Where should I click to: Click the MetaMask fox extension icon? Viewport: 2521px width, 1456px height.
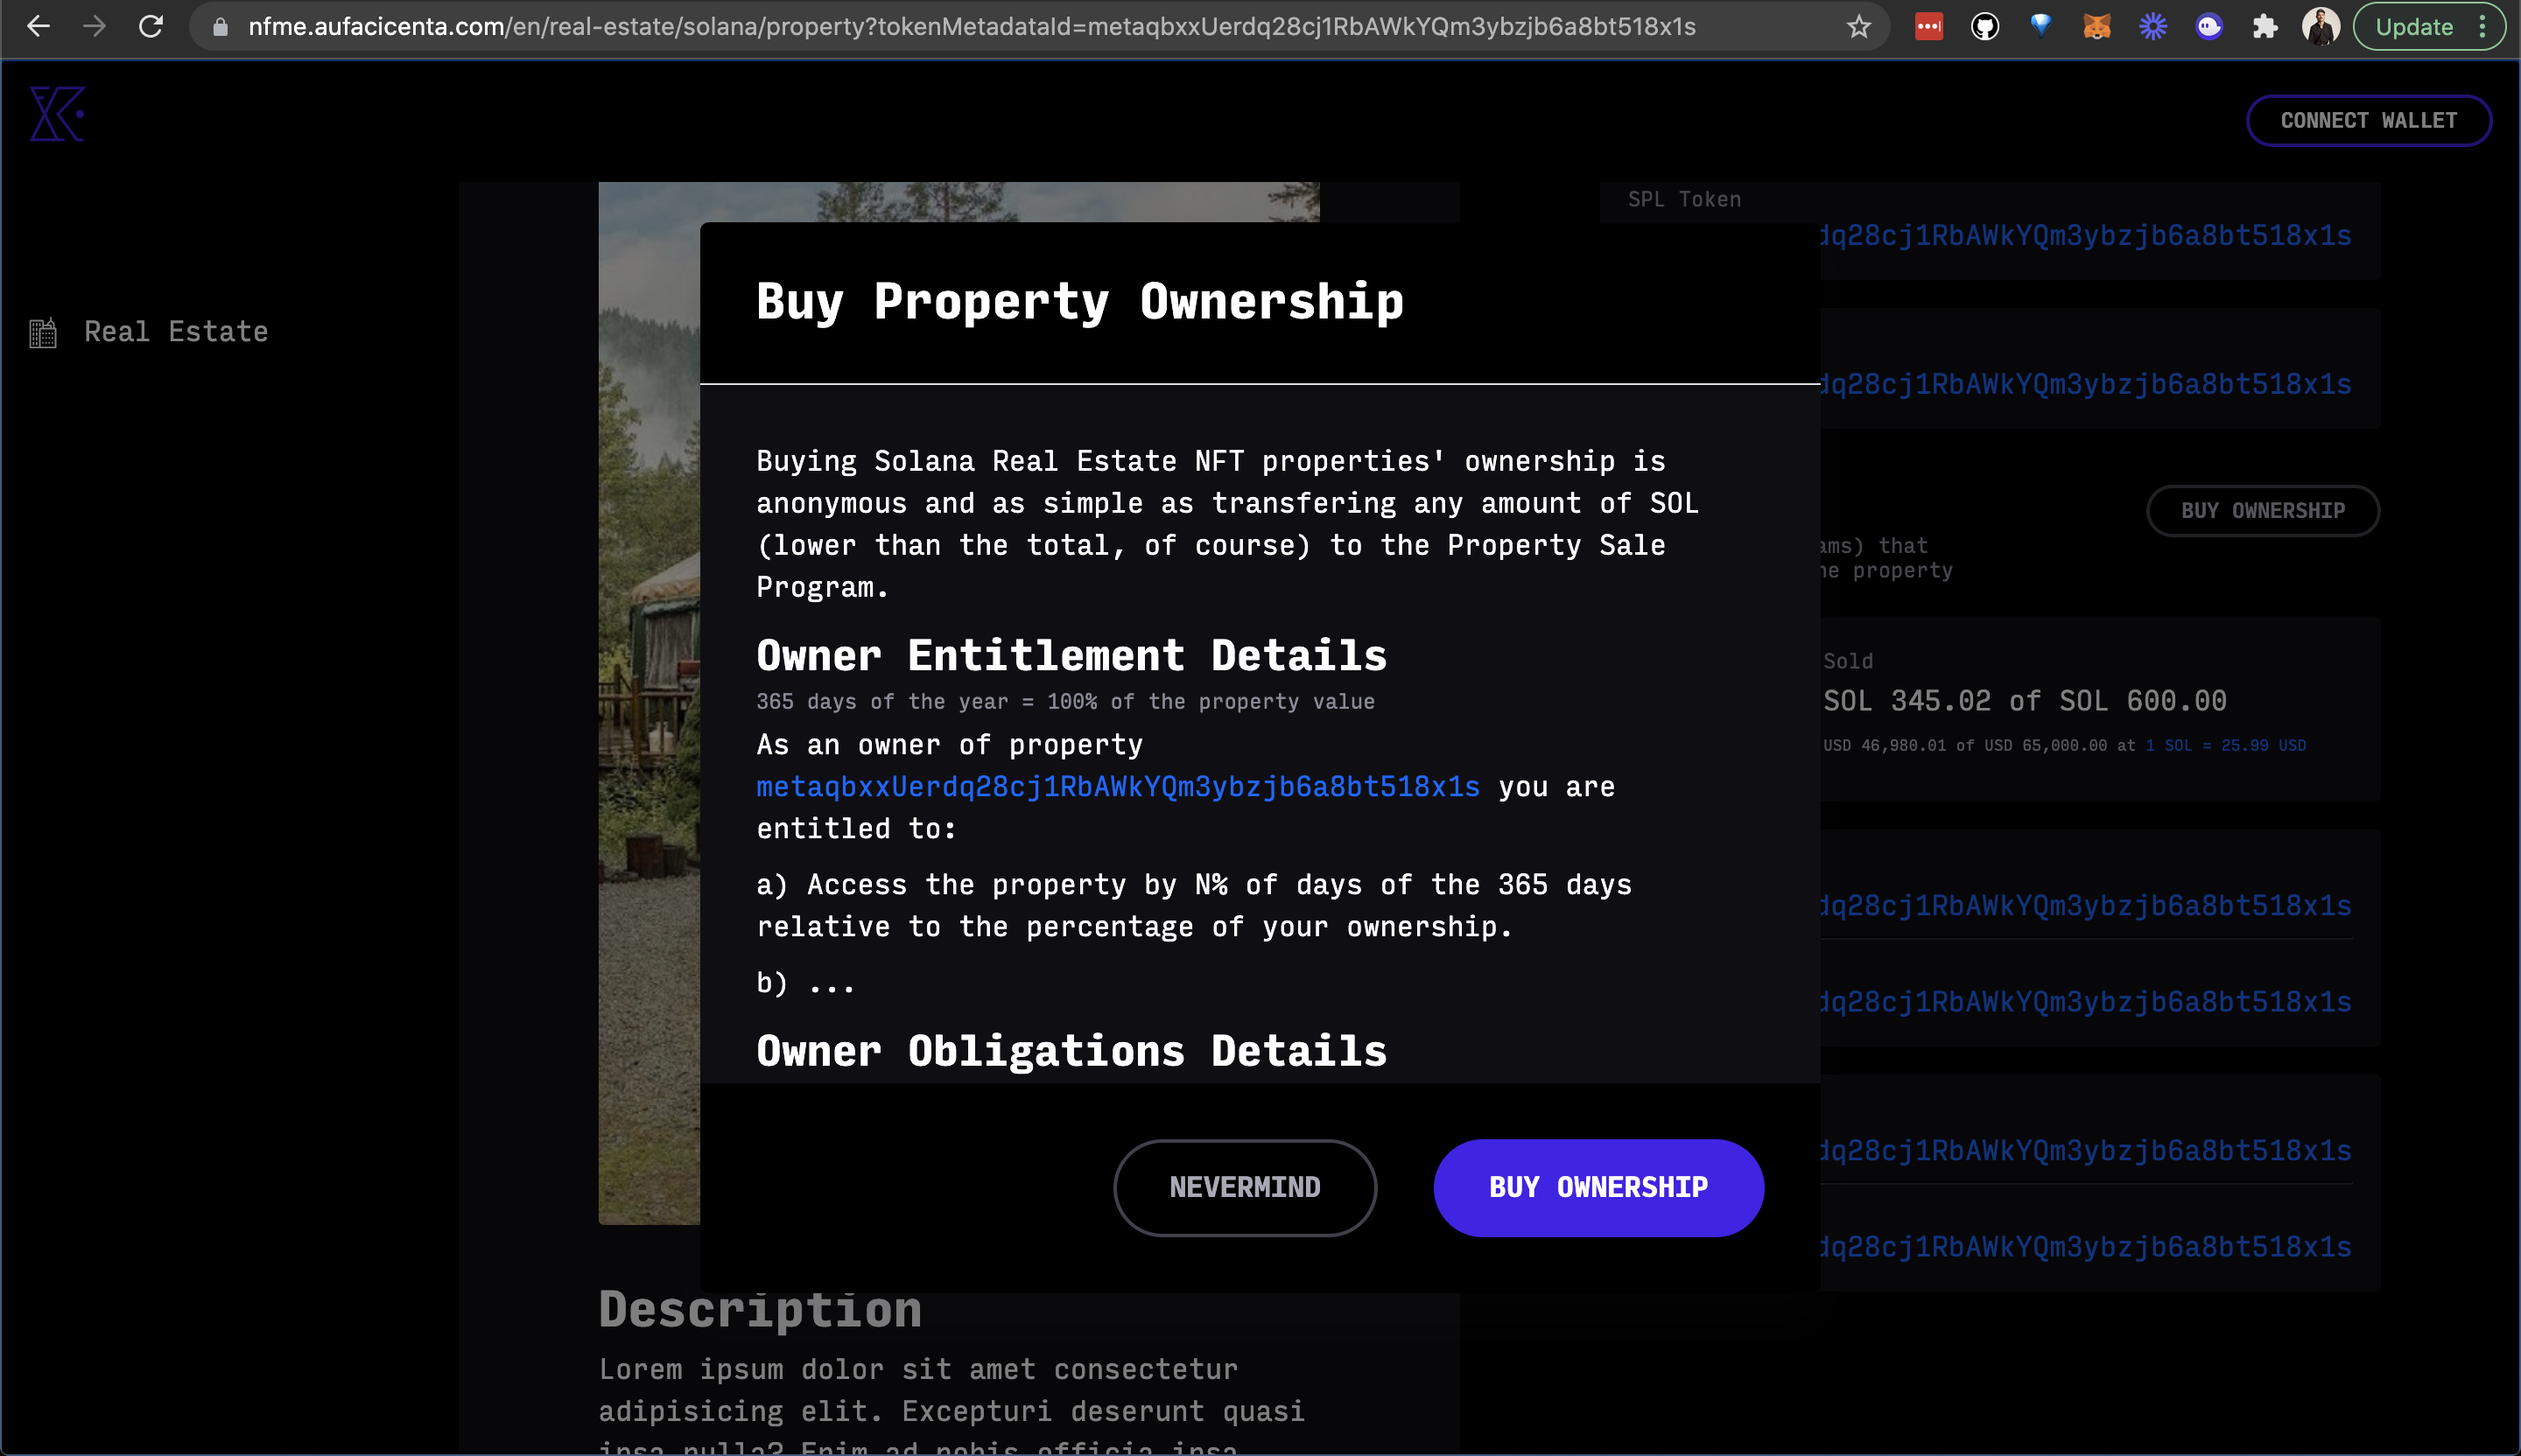coord(2096,27)
